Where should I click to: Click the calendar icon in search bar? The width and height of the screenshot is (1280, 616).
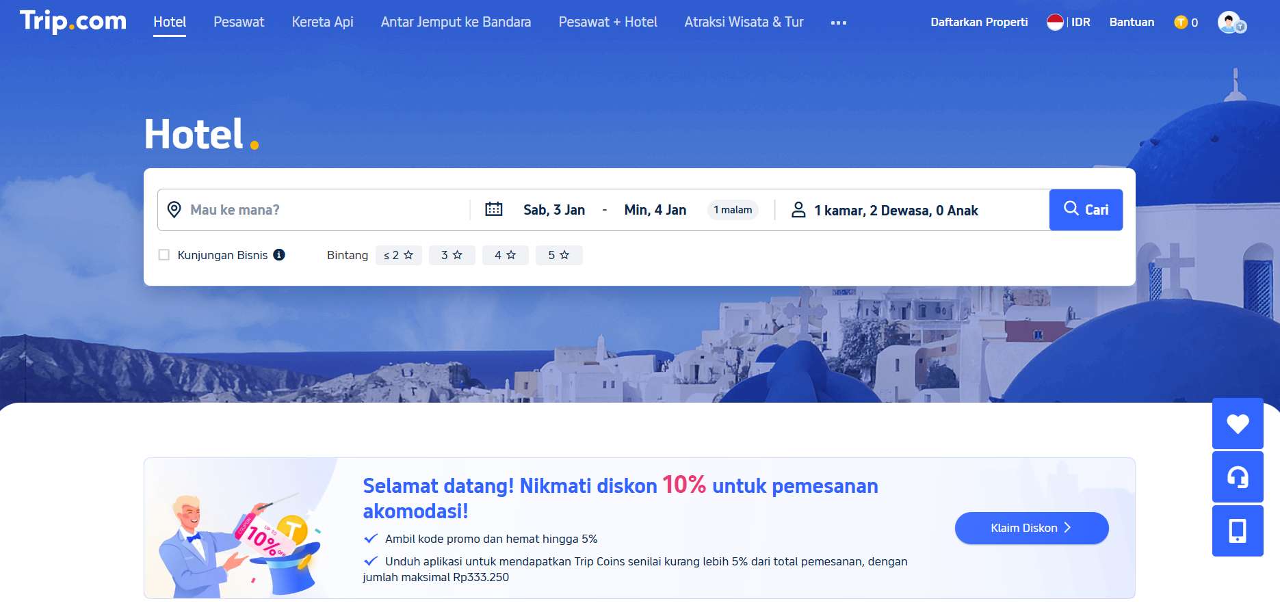(x=493, y=209)
